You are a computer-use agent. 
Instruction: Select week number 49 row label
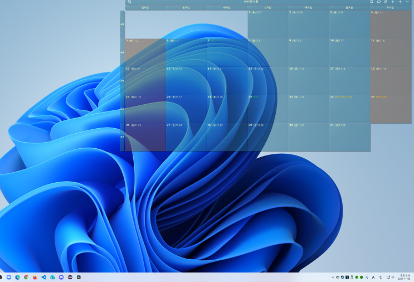tap(122, 52)
